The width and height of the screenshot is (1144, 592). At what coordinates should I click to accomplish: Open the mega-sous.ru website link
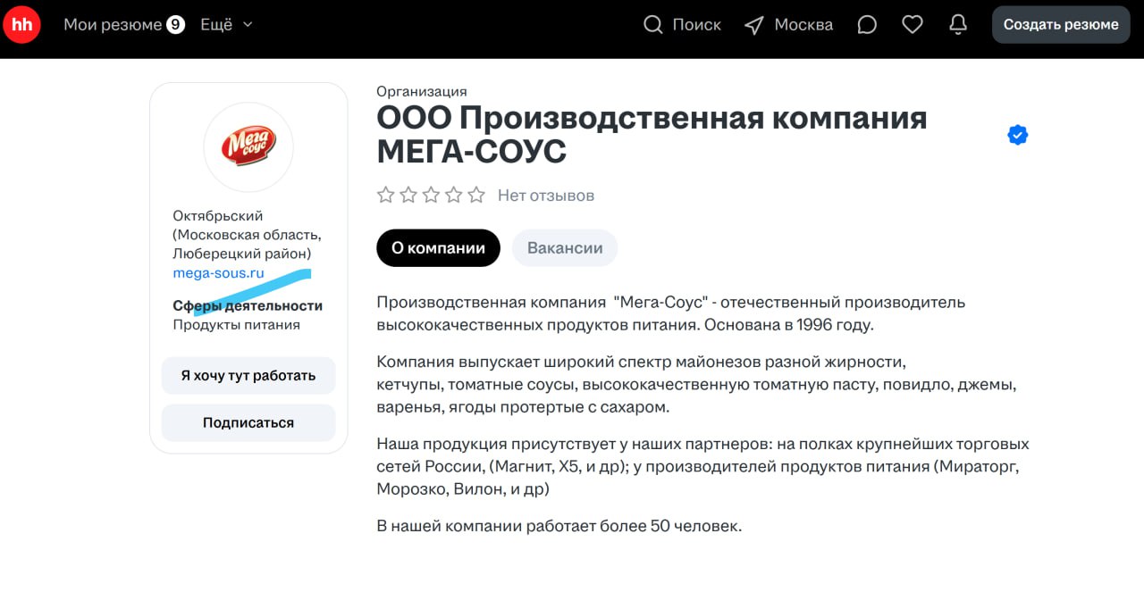click(219, 273)
